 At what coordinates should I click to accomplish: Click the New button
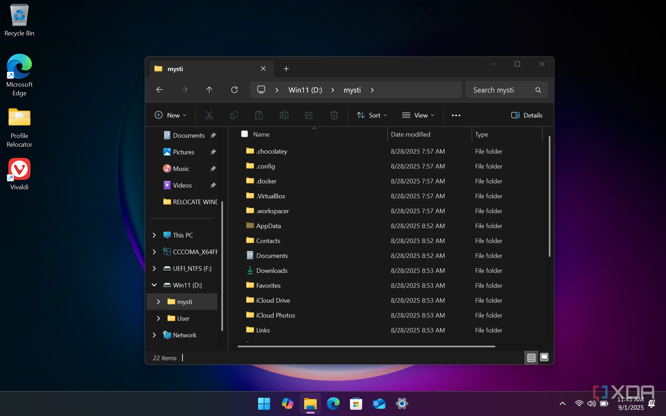tap(171, 115)
